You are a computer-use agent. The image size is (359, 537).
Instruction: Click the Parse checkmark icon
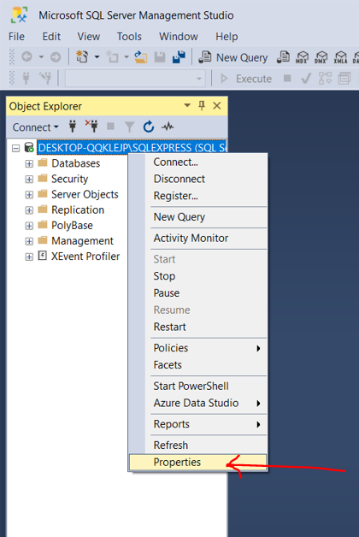click(x=306, y=79)
